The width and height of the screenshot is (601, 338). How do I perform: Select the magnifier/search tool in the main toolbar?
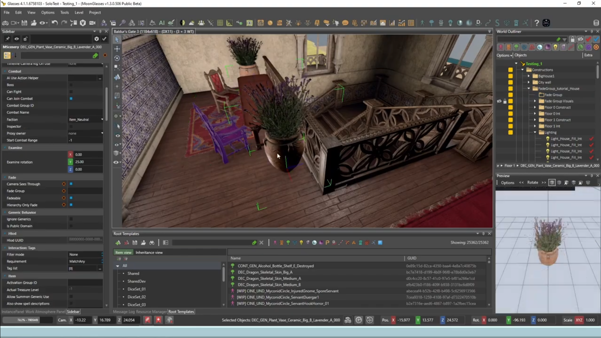pos(123,23)
